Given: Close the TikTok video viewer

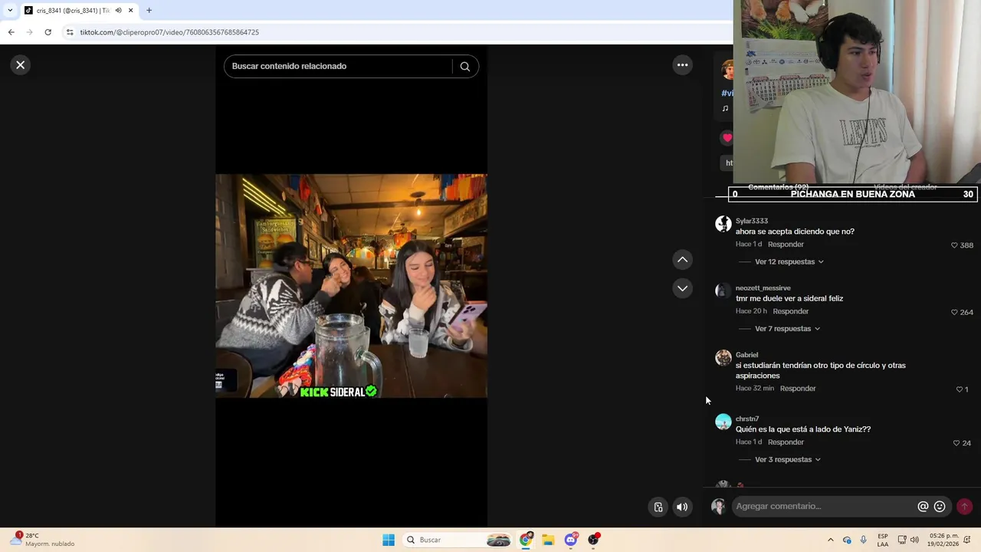Looking at the screenshot, I should (21, 65).
